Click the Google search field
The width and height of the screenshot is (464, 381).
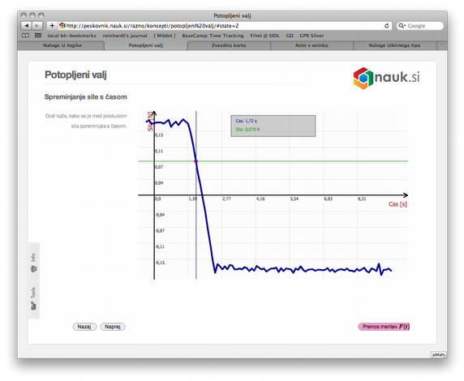pos(420,26)
